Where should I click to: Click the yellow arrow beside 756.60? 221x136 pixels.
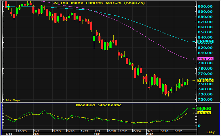[194, 80]
